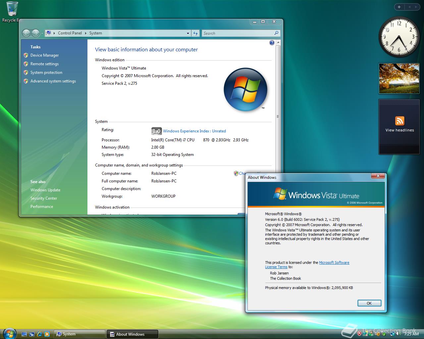Switch to About Windows taskbar button
The image size is (424, 339).
(132, 334)
